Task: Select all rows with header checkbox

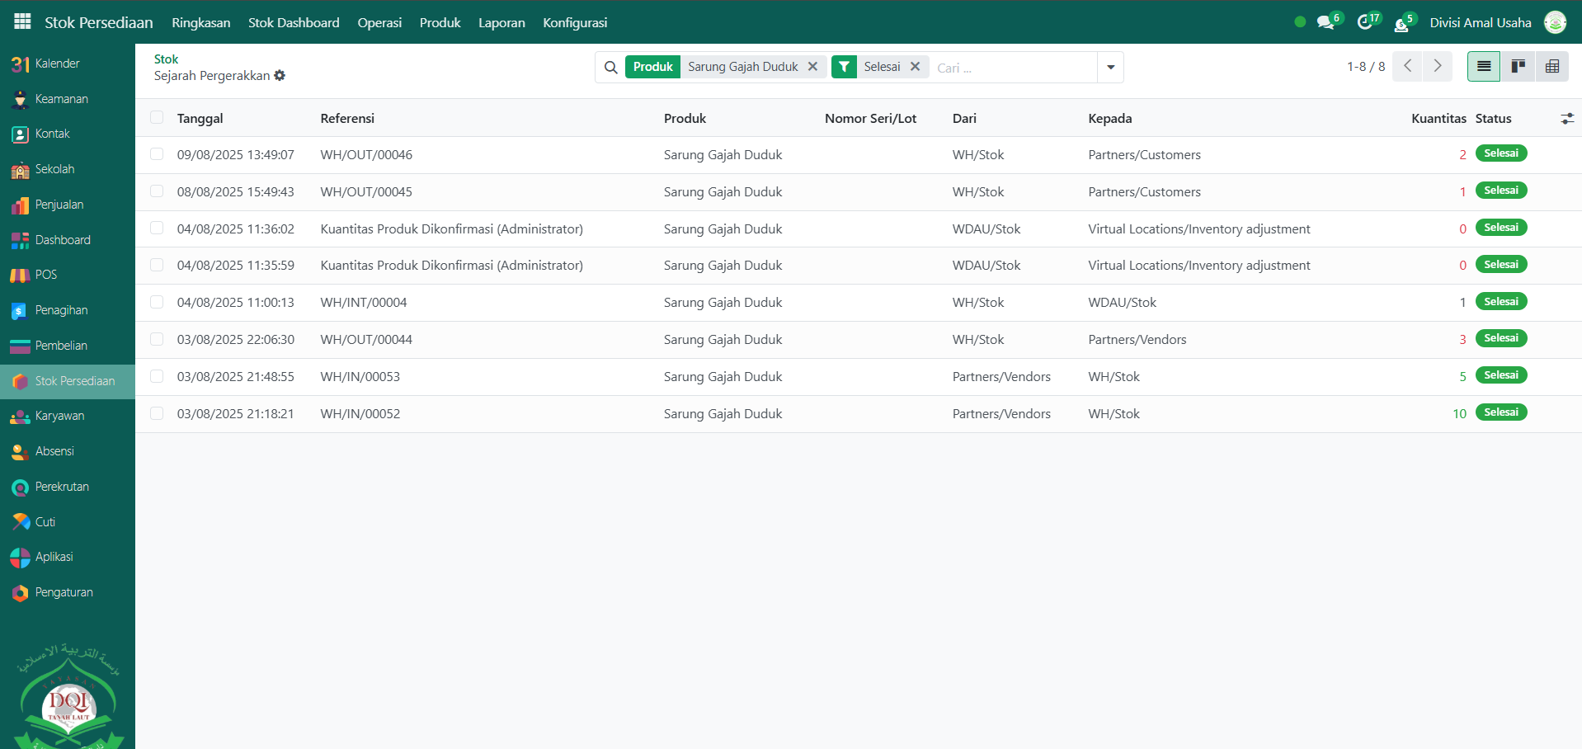Action: 157,118
